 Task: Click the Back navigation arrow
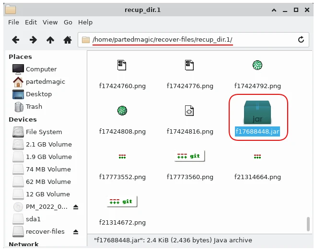tap(15, 40)
